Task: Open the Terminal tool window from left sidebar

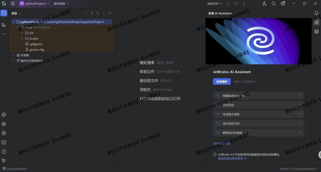Action: click(4, 142)
